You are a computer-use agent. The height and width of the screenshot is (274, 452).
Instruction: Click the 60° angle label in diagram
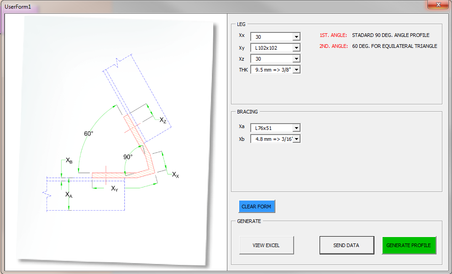[89, 134]
